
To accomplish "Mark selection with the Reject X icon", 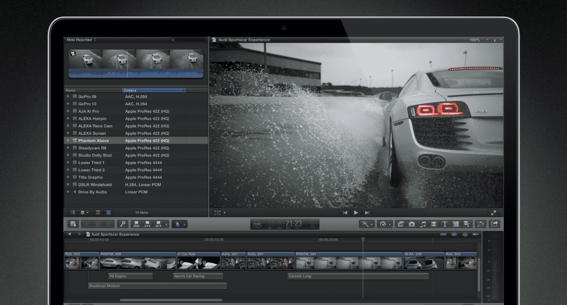I will [x=109, y=224].
